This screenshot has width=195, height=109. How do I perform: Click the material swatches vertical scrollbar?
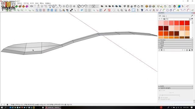pyautogui.click(x=192, y=29)
